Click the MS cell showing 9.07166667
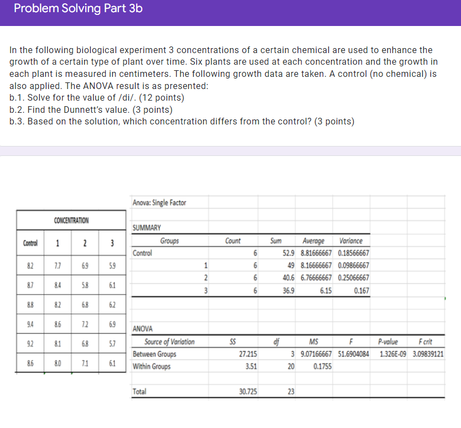This screenshot has height=428, width=461. point(319,354)
